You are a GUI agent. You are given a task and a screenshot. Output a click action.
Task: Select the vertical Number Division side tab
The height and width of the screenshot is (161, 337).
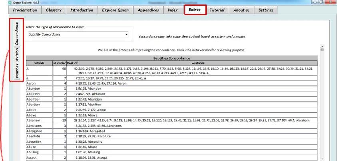click(x=17, y=63)
